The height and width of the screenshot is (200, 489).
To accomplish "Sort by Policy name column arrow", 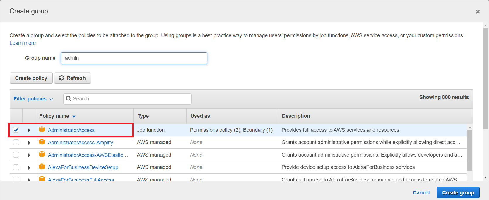I will 74,116.
